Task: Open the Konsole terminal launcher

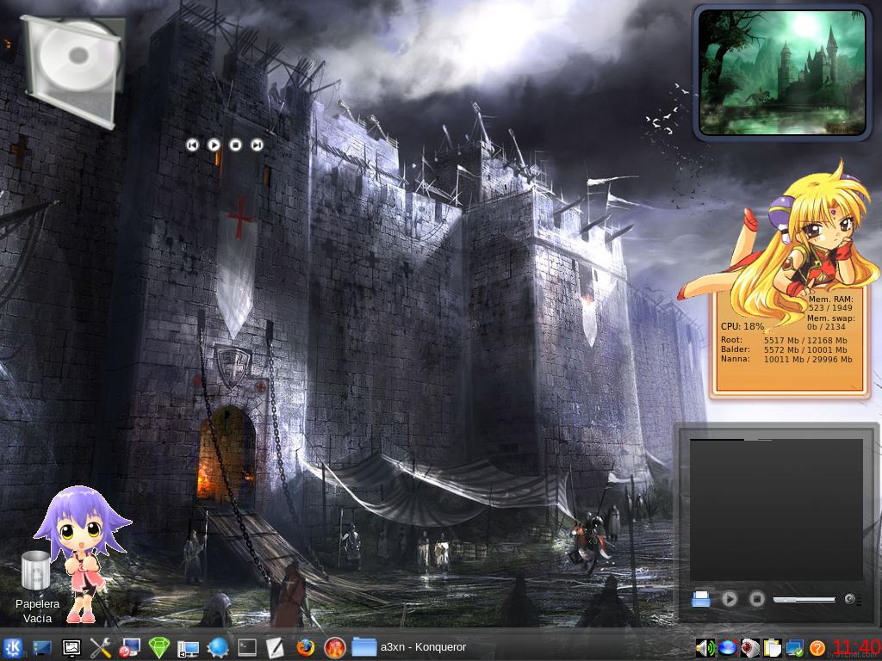Action: (247, 648)
